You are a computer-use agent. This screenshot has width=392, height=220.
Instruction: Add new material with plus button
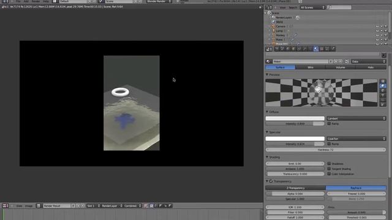(x=336, y=61)
